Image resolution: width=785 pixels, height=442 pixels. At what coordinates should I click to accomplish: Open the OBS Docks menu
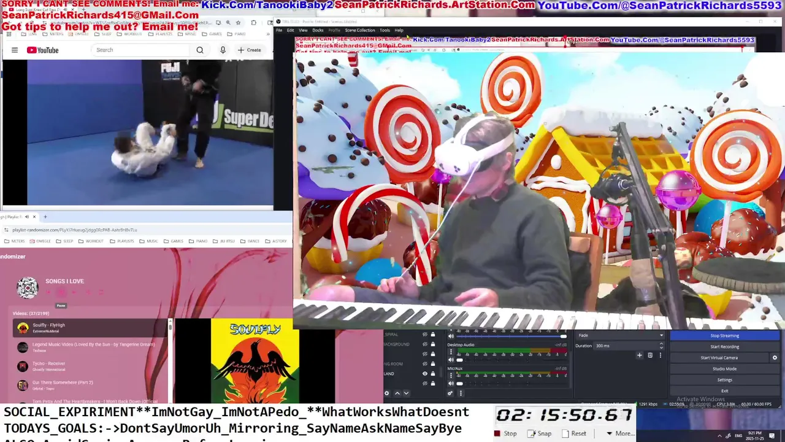(x=318, y=30)
